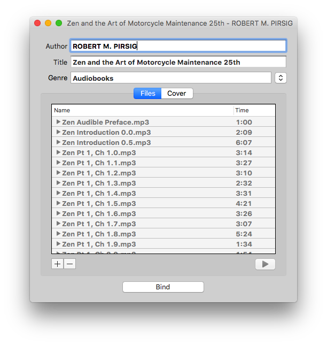The image size is (327, 345).
Task: Click the minus button to remove file
Action: (69, 264)
